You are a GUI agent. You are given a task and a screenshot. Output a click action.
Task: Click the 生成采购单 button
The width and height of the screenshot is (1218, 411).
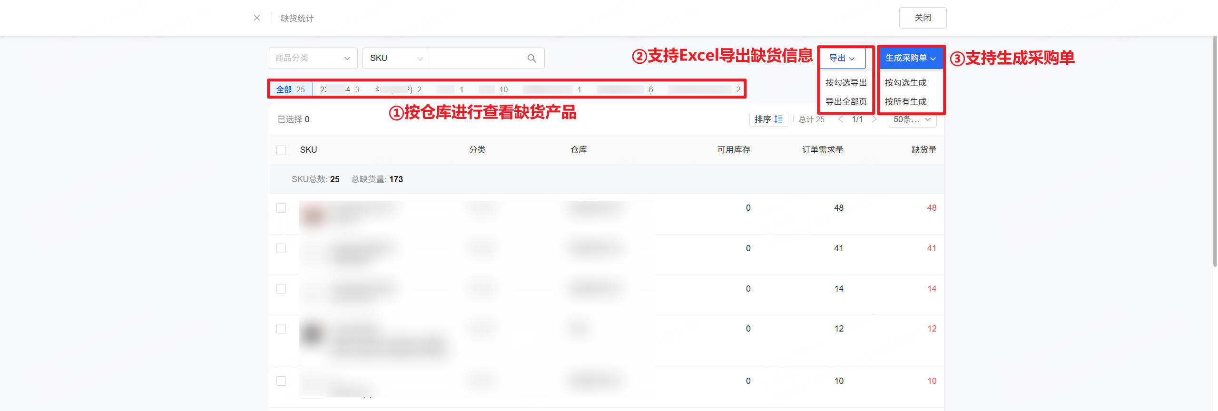pos(910,58)
